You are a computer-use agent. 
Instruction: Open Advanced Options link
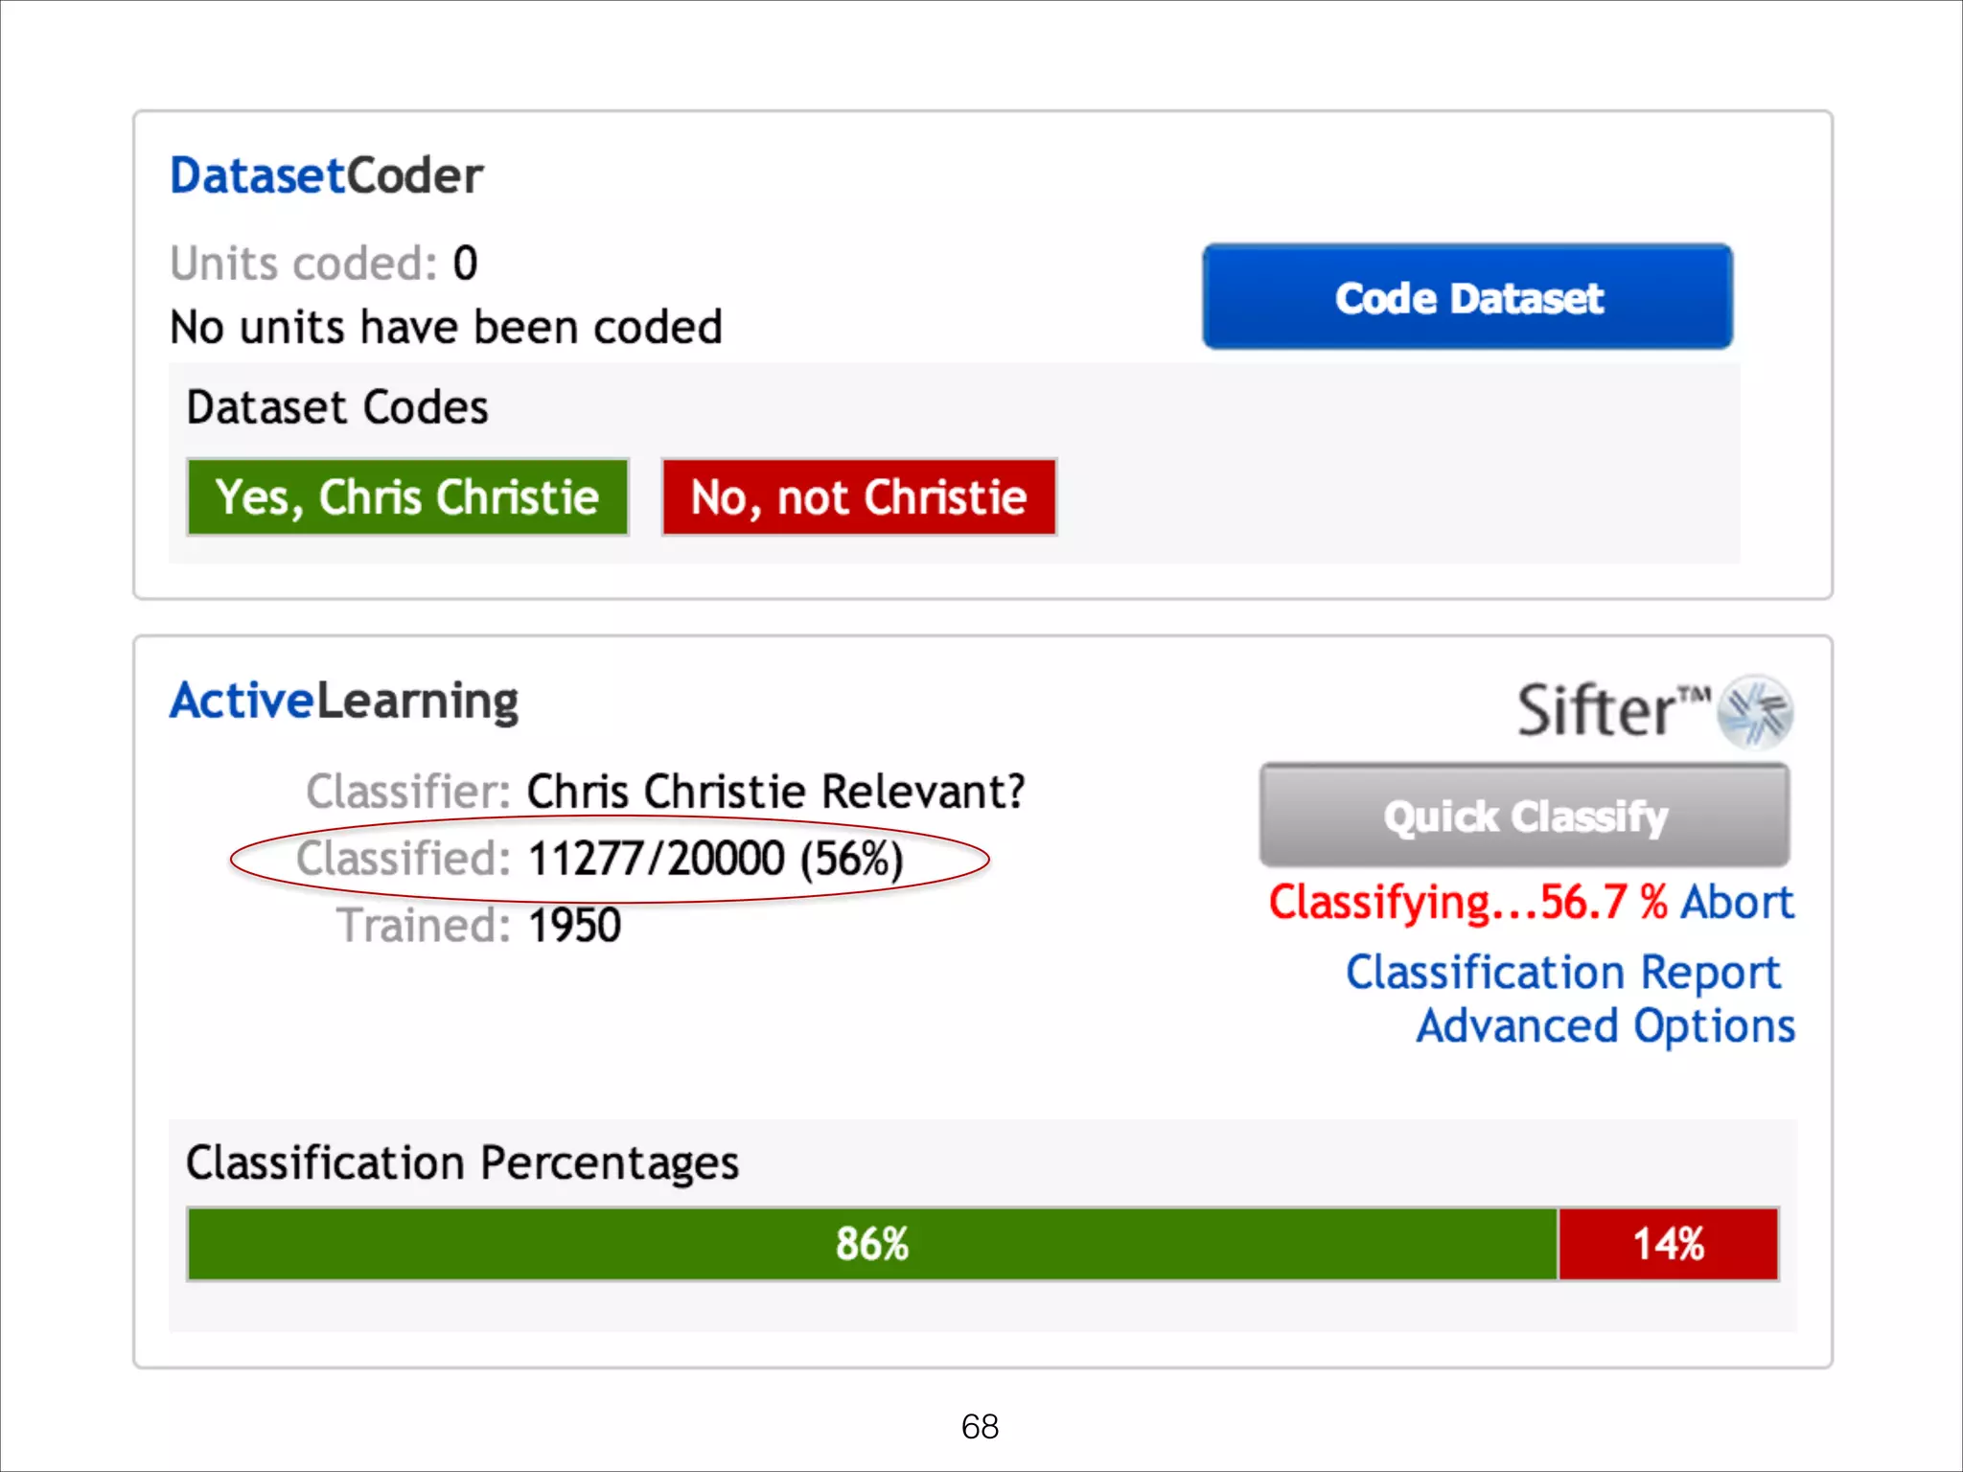(1605, 1026)
